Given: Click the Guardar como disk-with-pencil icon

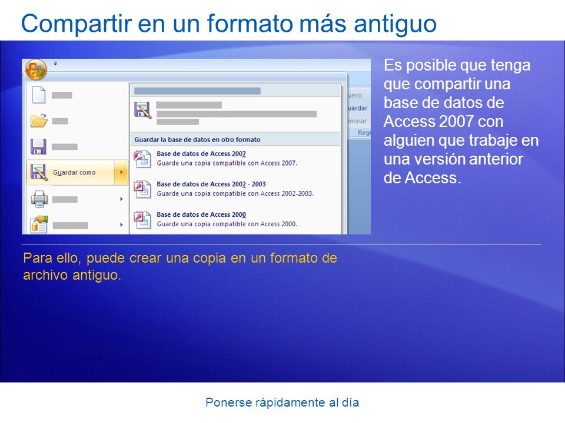Looking at the screenshot, I should 39,172.
